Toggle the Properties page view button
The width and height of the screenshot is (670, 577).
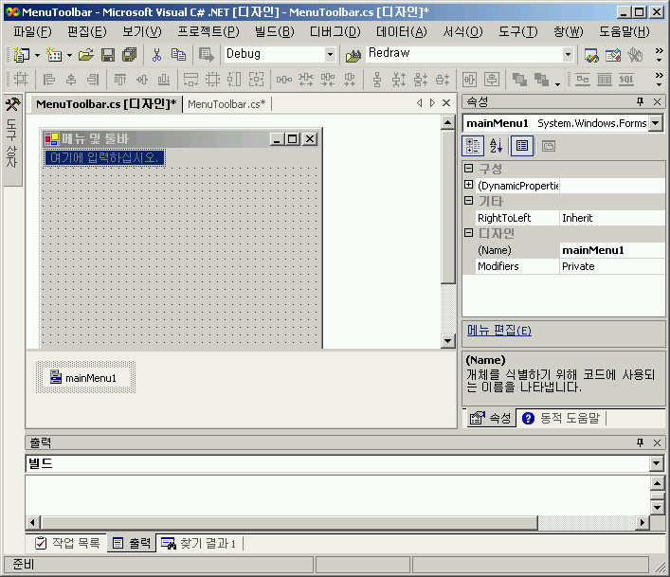pos(521,146)
